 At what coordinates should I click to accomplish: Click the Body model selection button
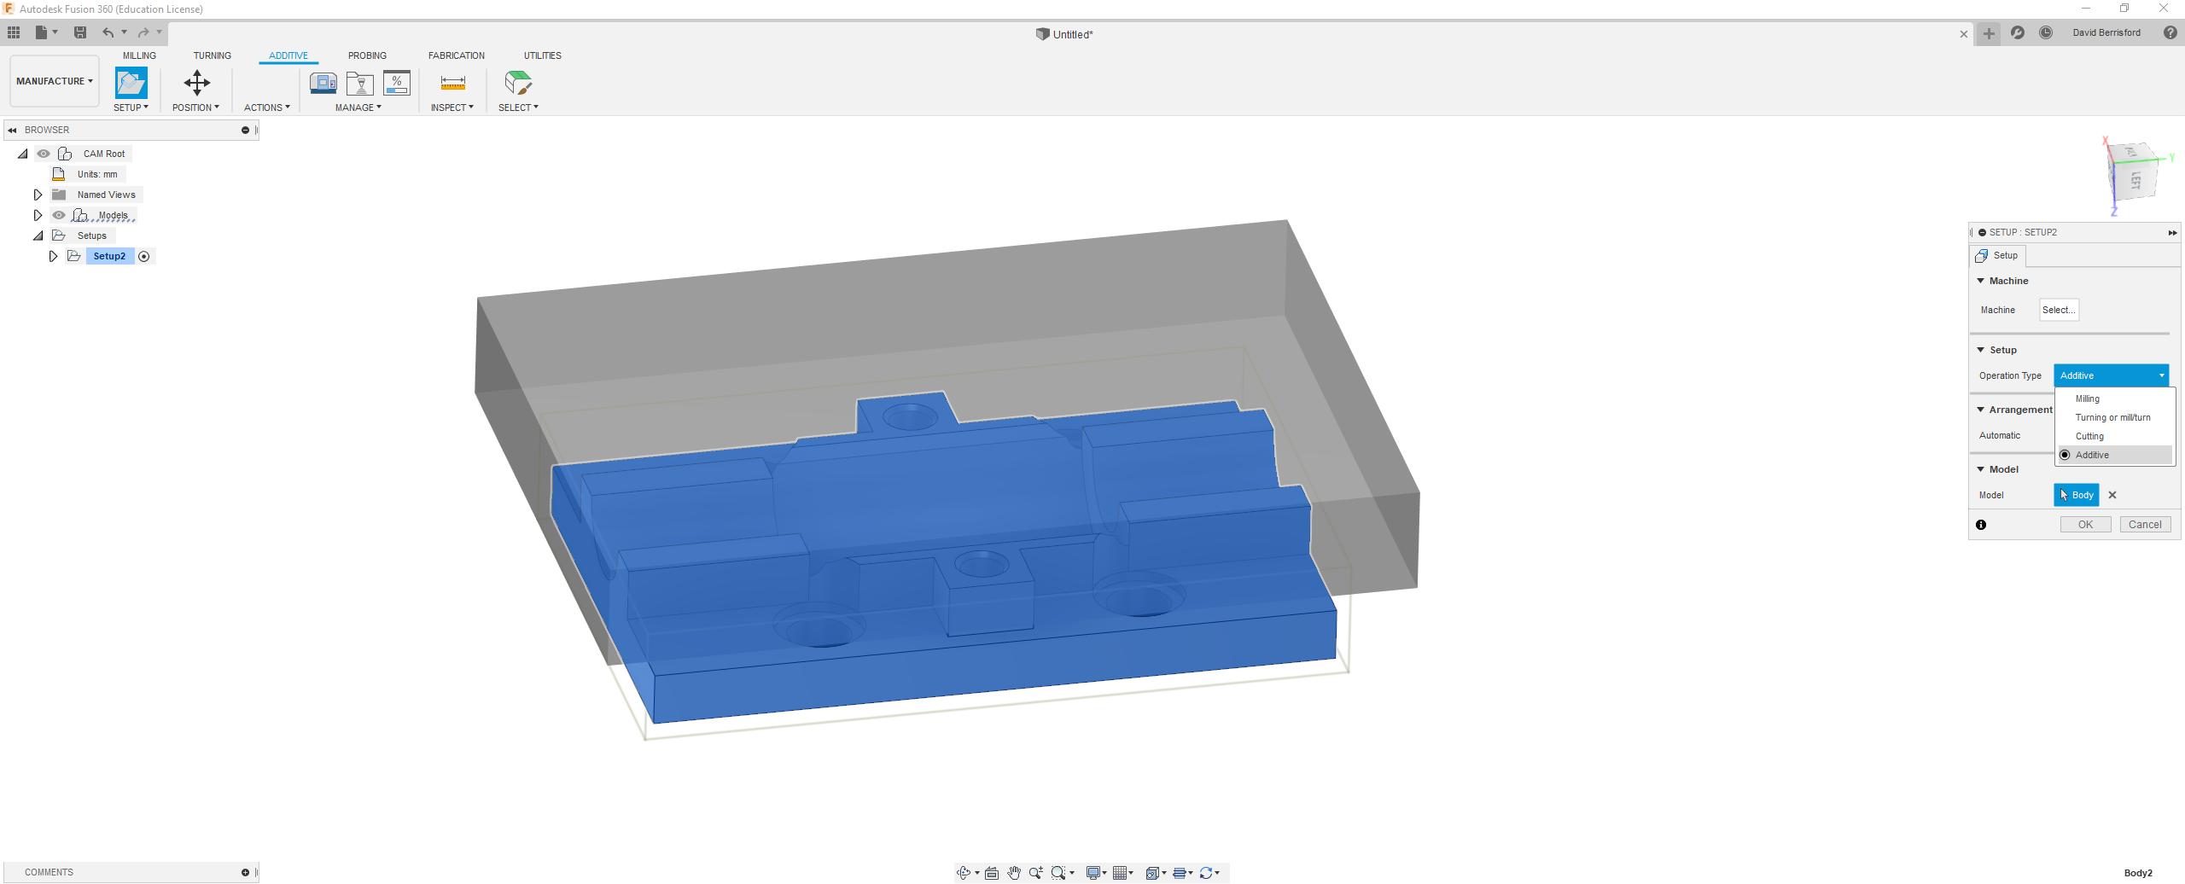click(2077, 495)
